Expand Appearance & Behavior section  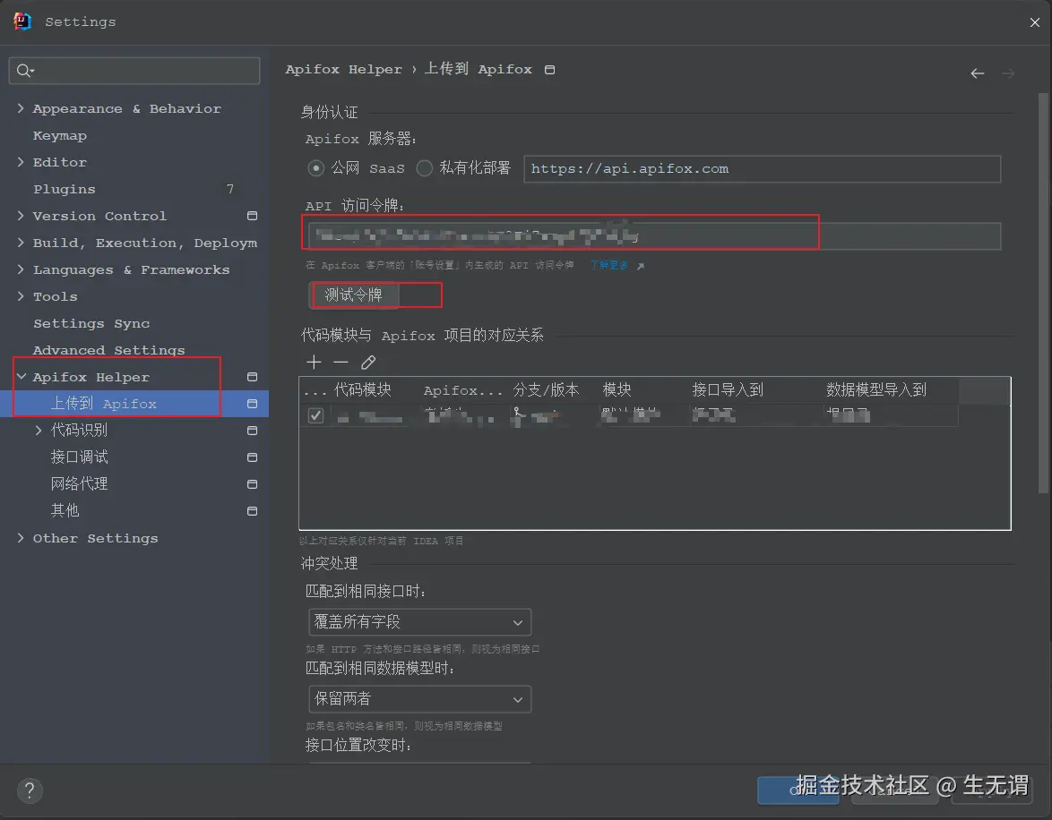click(x=20, y=108)
